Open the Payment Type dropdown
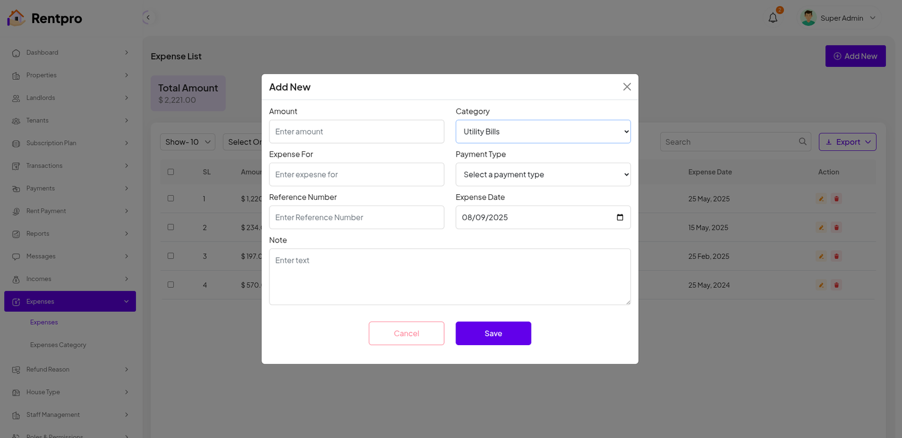 [543, 175]
